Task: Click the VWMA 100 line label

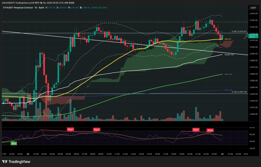Action: coord(229,55)
